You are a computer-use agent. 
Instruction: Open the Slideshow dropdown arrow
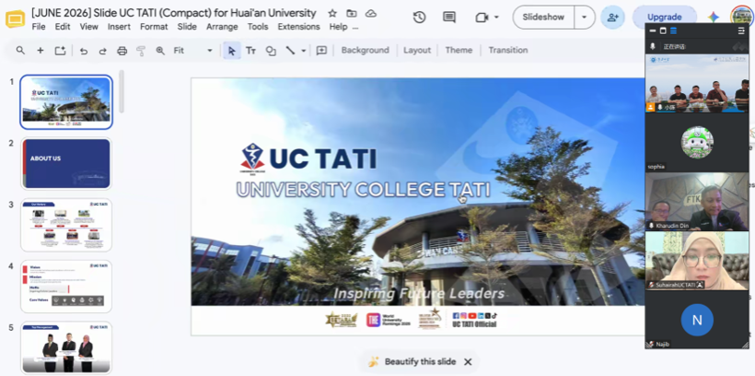coord(585,18)
